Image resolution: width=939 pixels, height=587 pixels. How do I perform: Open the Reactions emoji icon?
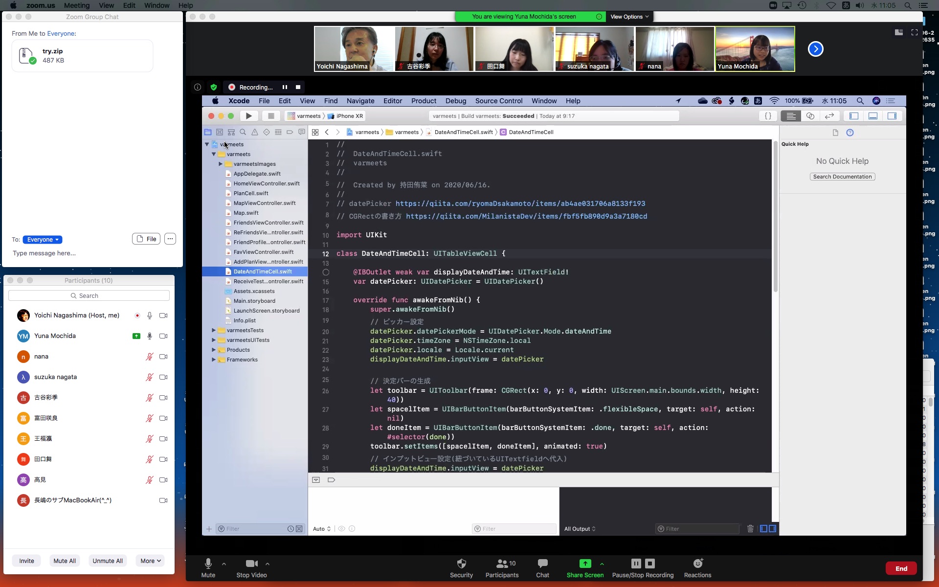click(x=697, y=564)
